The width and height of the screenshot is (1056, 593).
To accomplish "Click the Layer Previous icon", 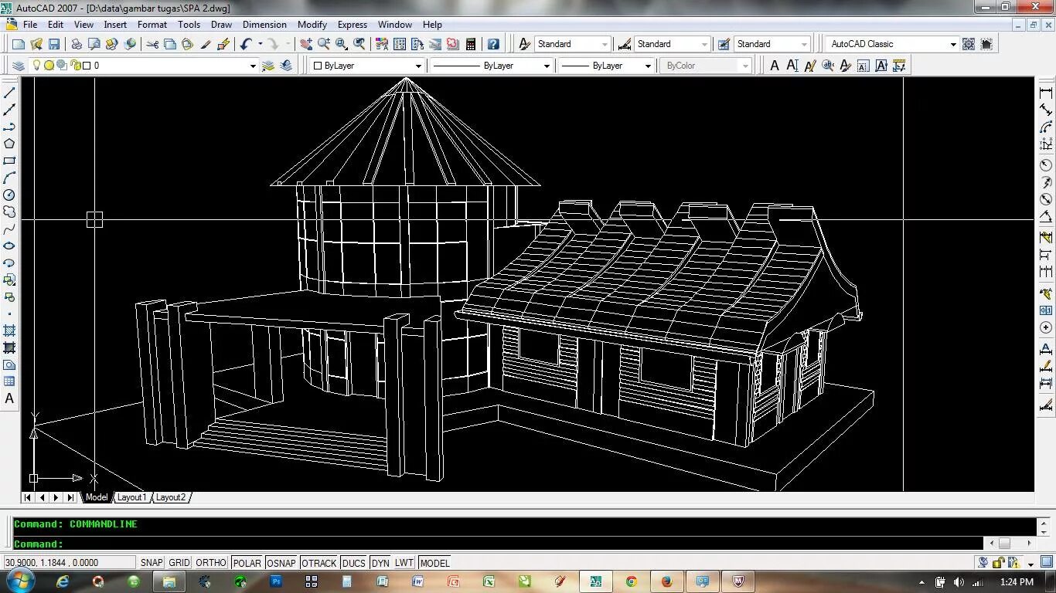I will coord(286,66).
